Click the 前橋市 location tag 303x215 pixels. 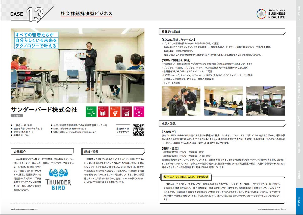pyautogui.click(x=17, y=116)
